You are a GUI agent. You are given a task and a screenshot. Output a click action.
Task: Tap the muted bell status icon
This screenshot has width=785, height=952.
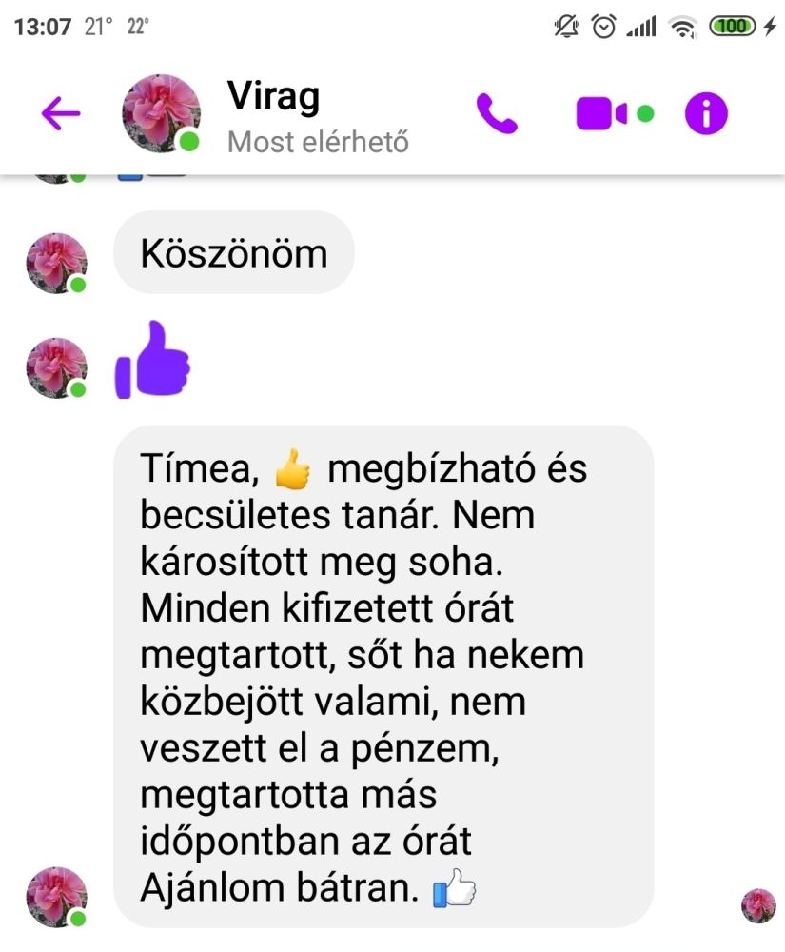(566, 26)
